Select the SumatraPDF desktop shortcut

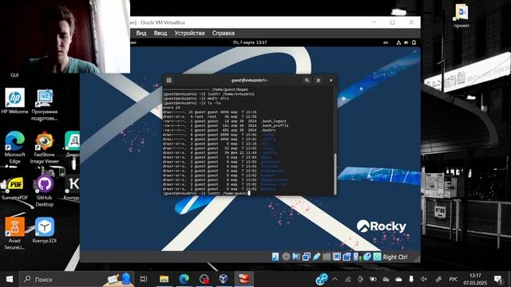14,188
